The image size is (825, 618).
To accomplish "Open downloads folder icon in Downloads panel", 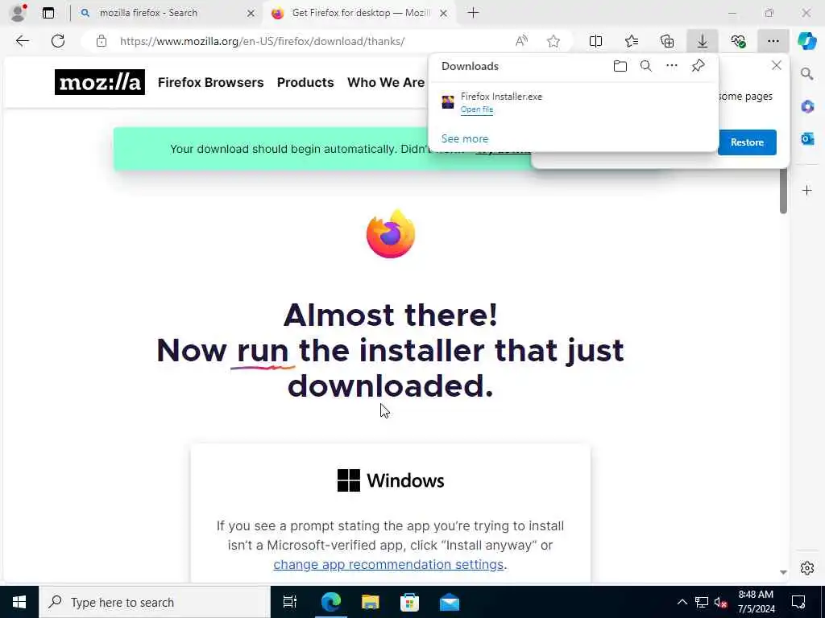I will tap(620, 66).
